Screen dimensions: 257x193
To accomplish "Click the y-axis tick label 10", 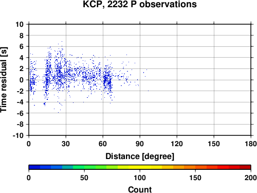I will (20, 24).
